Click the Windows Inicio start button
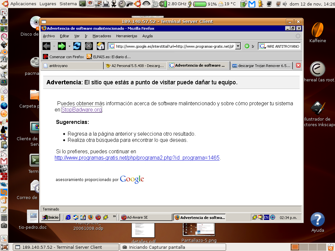This screenshot has width=335, height=251. pos(50,217)
